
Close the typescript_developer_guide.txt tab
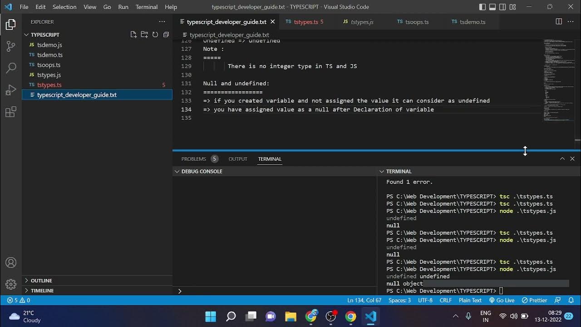273,22
